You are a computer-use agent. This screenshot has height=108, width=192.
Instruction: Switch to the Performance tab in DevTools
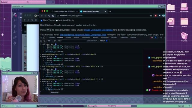coord(86,37)
